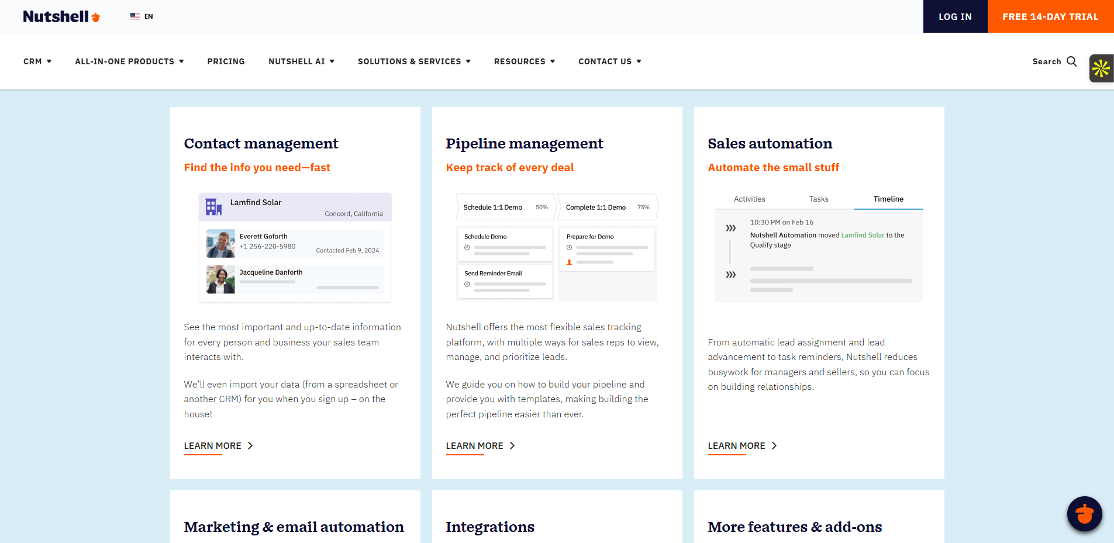Click the Everett Goforth contact name
The image size is (1114, 543).
point(263,236)
